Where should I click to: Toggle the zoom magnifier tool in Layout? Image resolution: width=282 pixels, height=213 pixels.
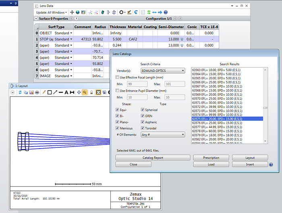pos(85,92)
